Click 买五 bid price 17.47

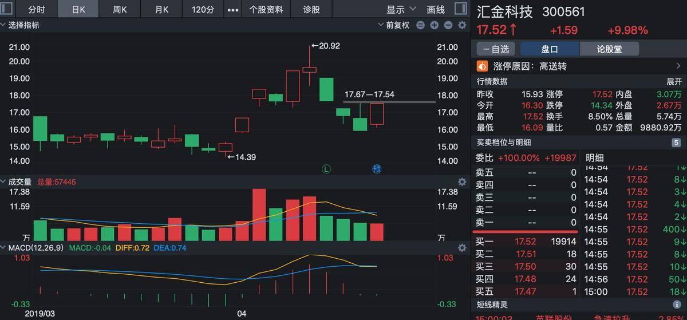point(526,292)
